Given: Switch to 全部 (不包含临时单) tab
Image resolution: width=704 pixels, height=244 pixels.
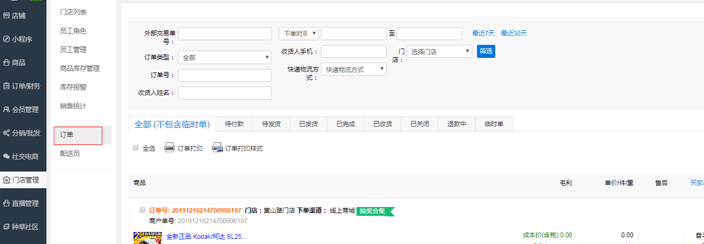Looking at the screenshot, I should (x=172, y=124).
